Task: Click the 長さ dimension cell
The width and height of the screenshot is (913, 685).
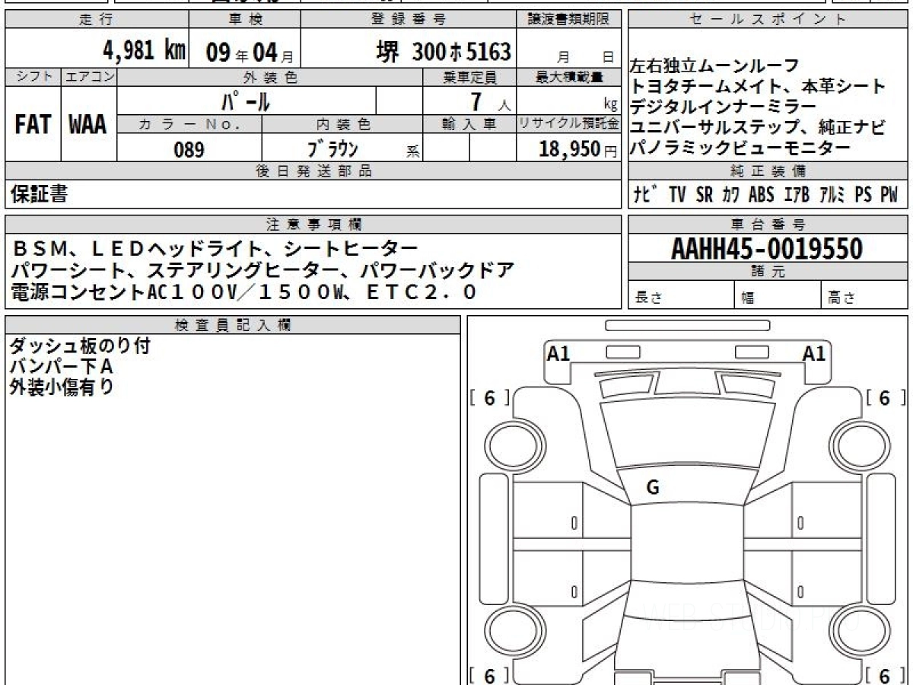Action: click(681, 295)
